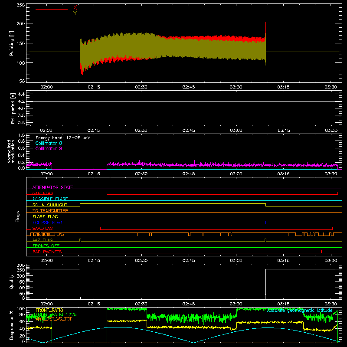Click the red X legend label
The image size is (347, 347).
(75, 8)
